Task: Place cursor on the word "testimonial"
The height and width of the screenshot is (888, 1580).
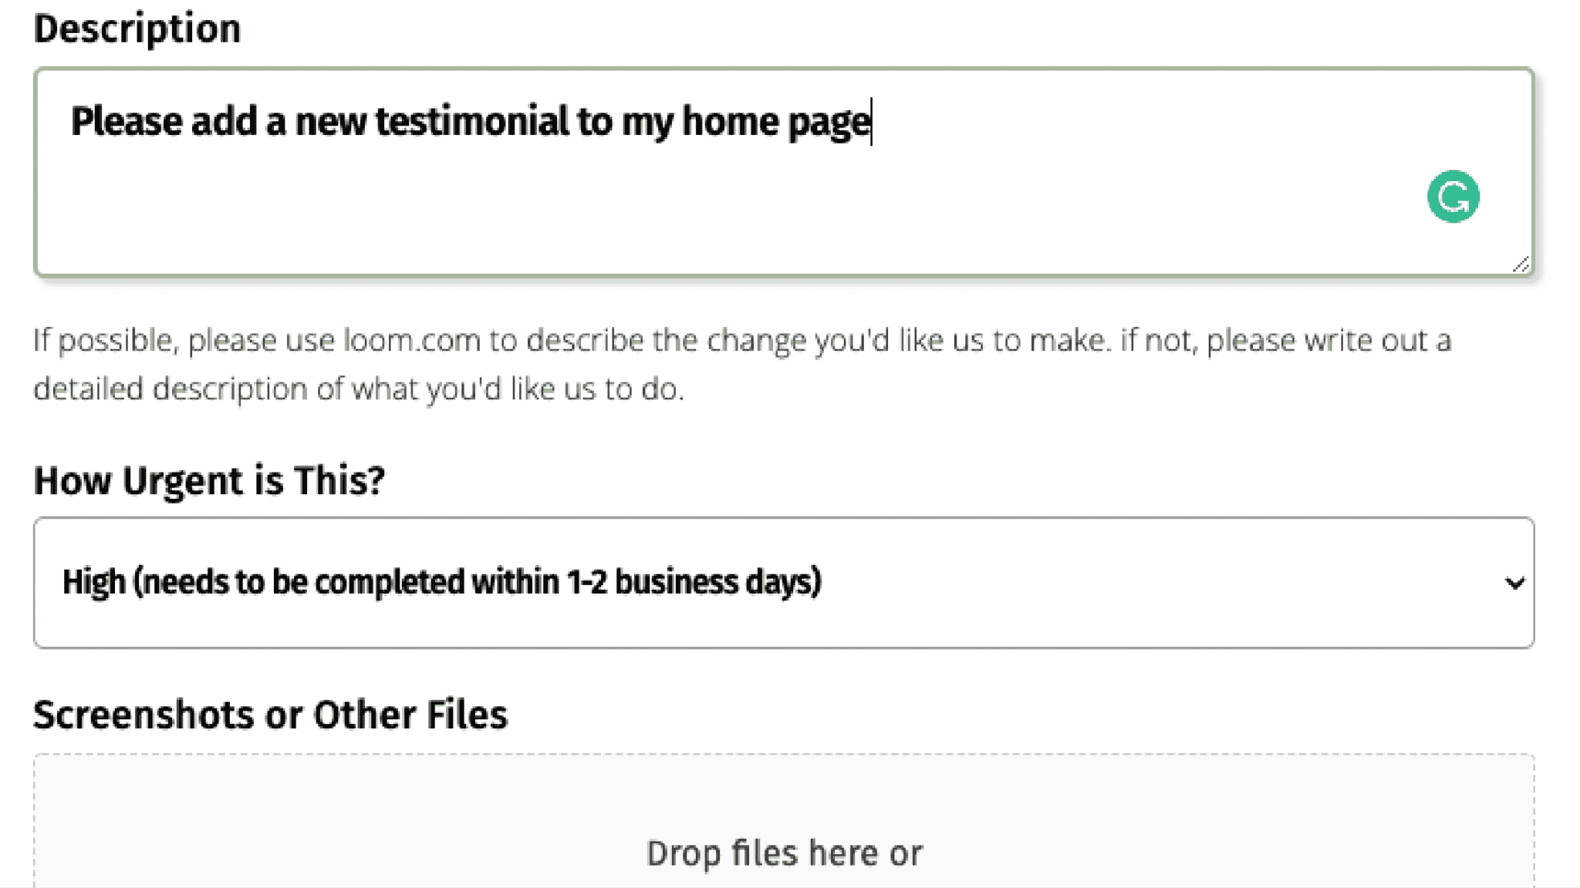Action: [471, 122]
